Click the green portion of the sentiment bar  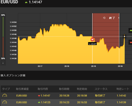[x=3, y=27]
